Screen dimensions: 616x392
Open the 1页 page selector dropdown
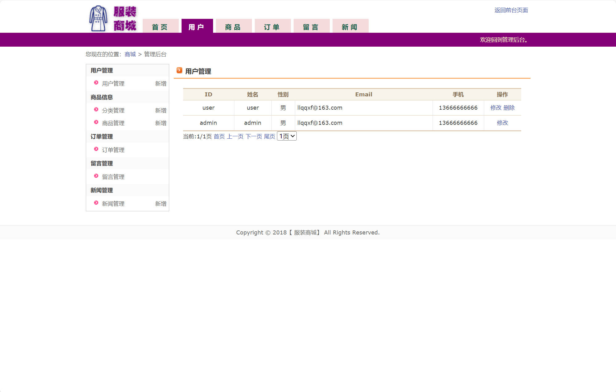coord(287,136)
